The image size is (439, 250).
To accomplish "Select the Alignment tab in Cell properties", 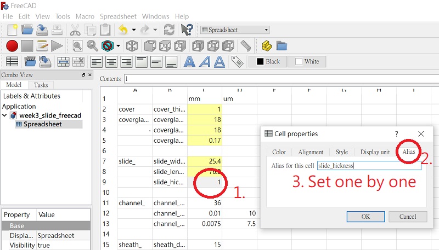I will pos(311,152).
